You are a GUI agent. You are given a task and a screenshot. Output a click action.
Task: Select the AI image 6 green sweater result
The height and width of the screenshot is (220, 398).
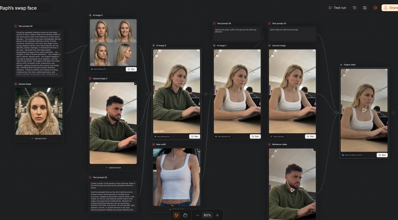click(176, 91)
